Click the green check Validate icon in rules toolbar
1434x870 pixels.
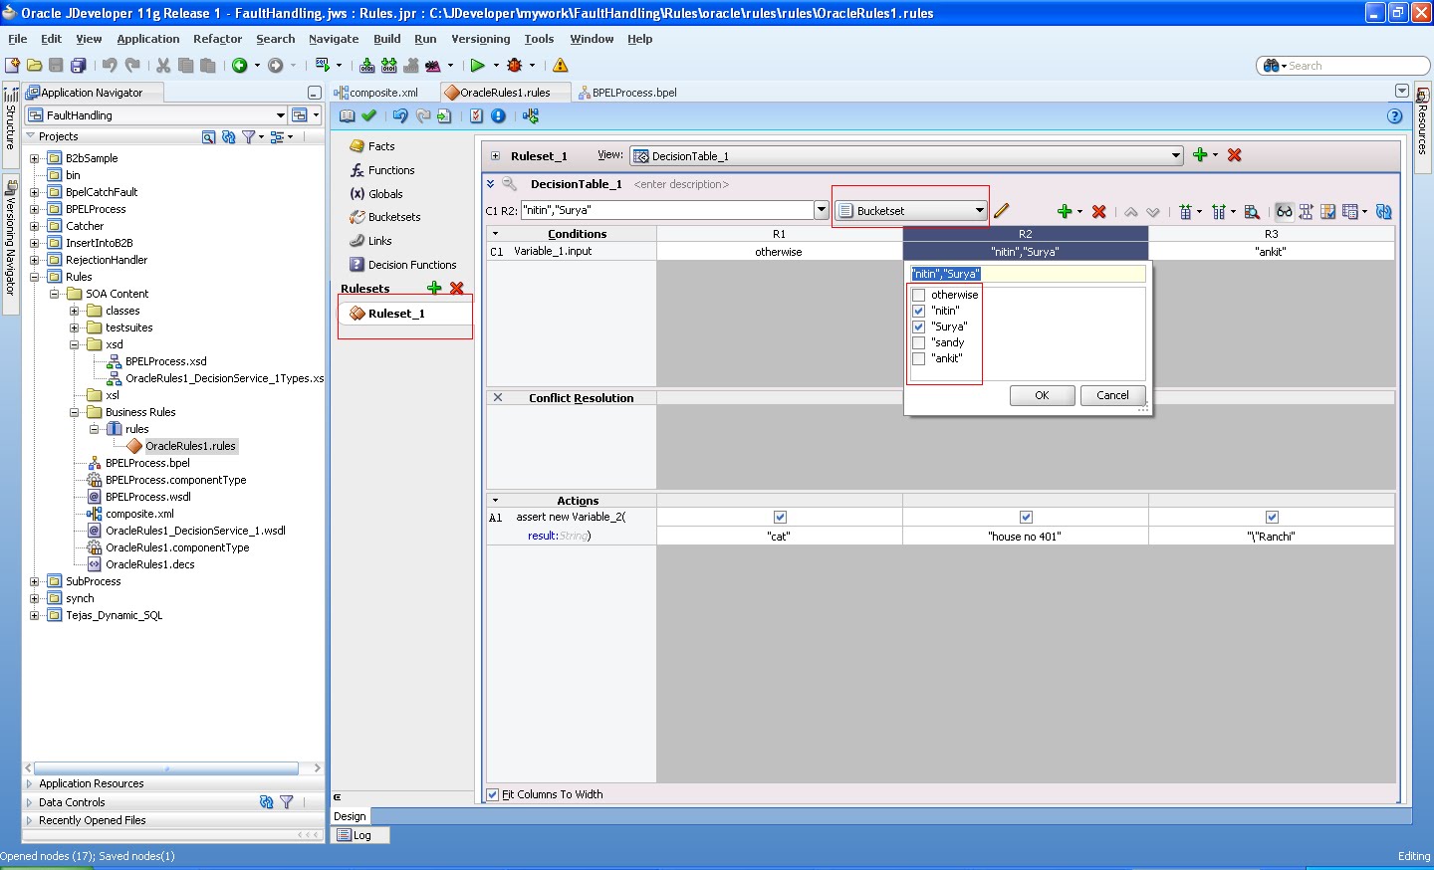pos(367,115)
